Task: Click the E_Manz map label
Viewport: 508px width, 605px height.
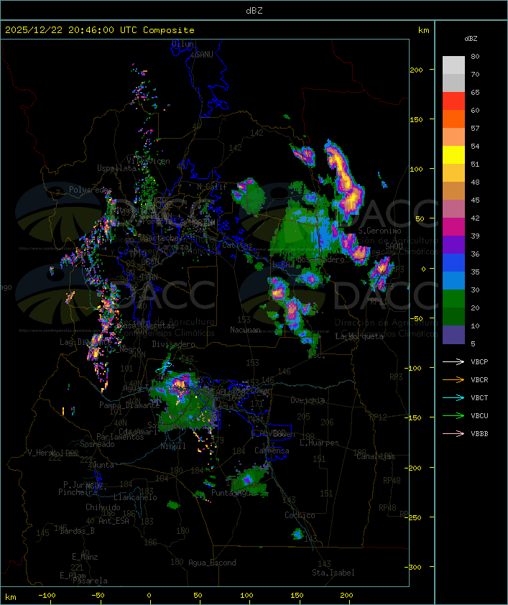Action: pos(85,557)
